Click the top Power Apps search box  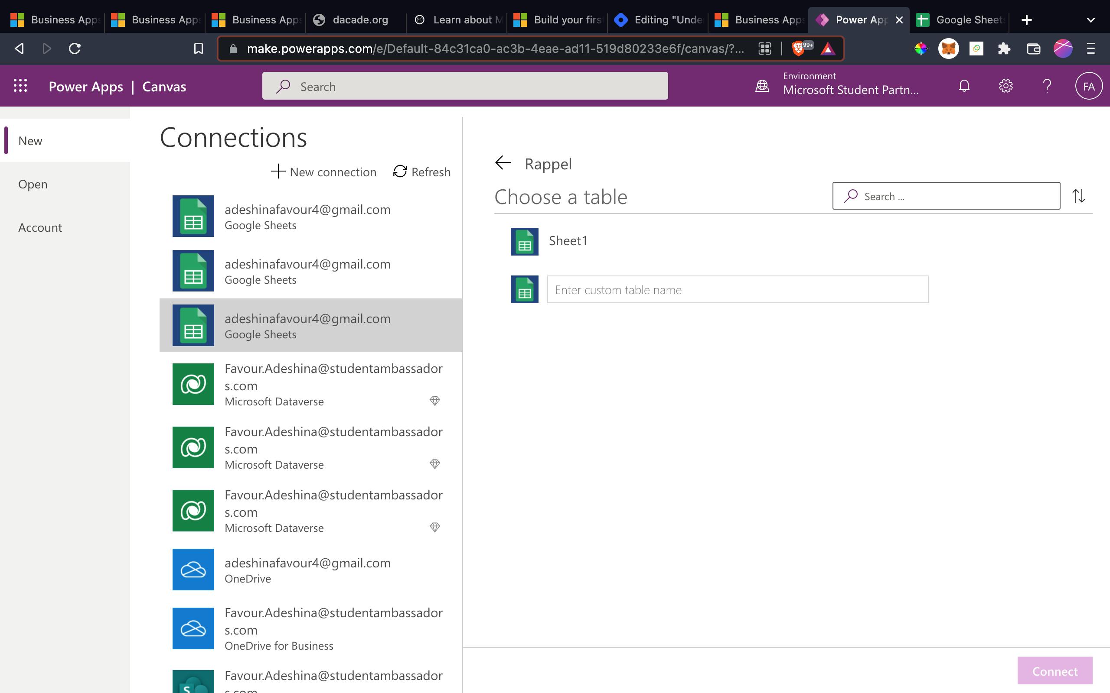tap(465, 86)
